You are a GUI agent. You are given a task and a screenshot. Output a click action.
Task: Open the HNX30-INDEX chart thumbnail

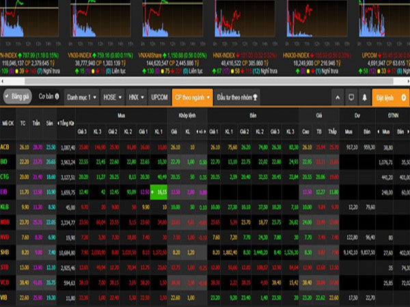[317, 18]
